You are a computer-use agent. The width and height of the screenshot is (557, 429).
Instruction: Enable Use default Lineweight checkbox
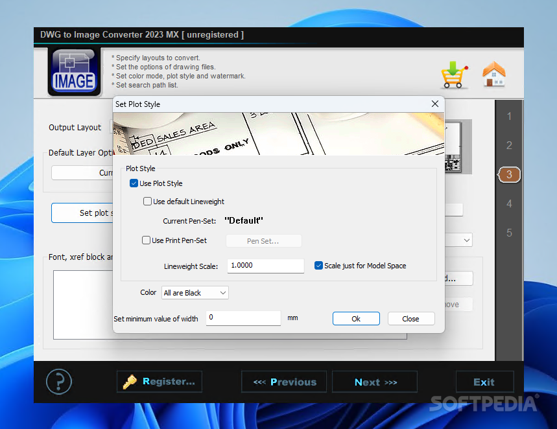coord(147,202)
